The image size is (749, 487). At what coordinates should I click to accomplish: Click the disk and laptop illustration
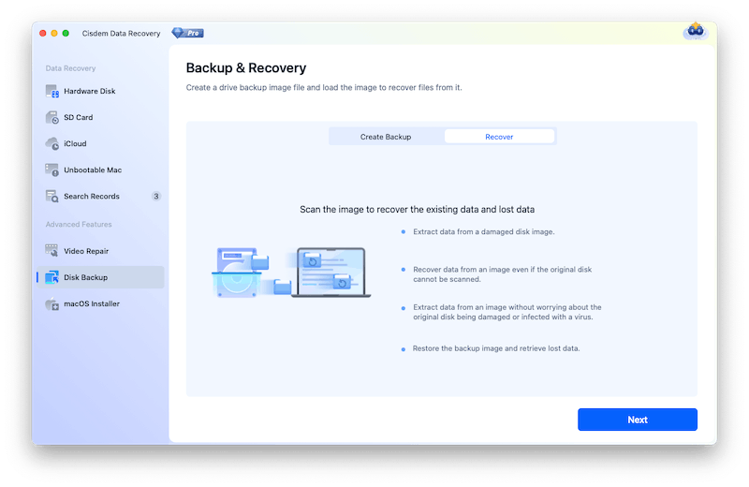[x=291, y=273]
